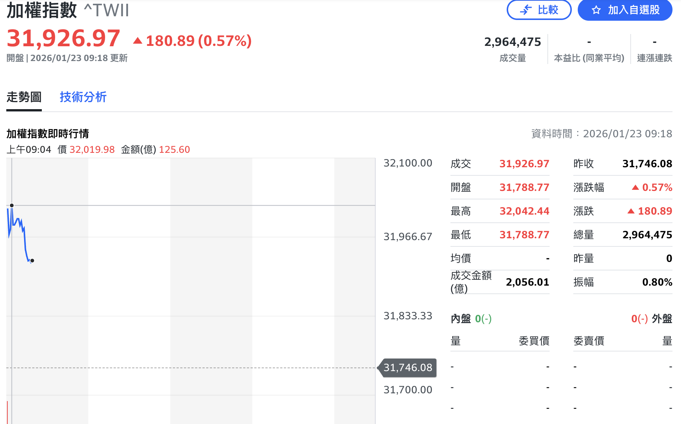Click the 最高 price 32,042.44

coord(524,211)
